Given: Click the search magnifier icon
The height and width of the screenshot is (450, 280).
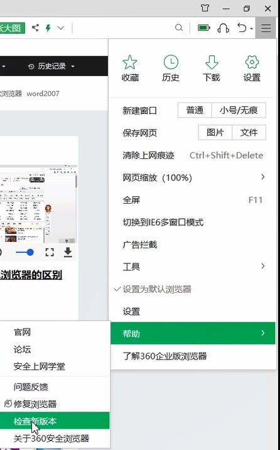Looking at the screenshot, I should click(x=179, y=28).
